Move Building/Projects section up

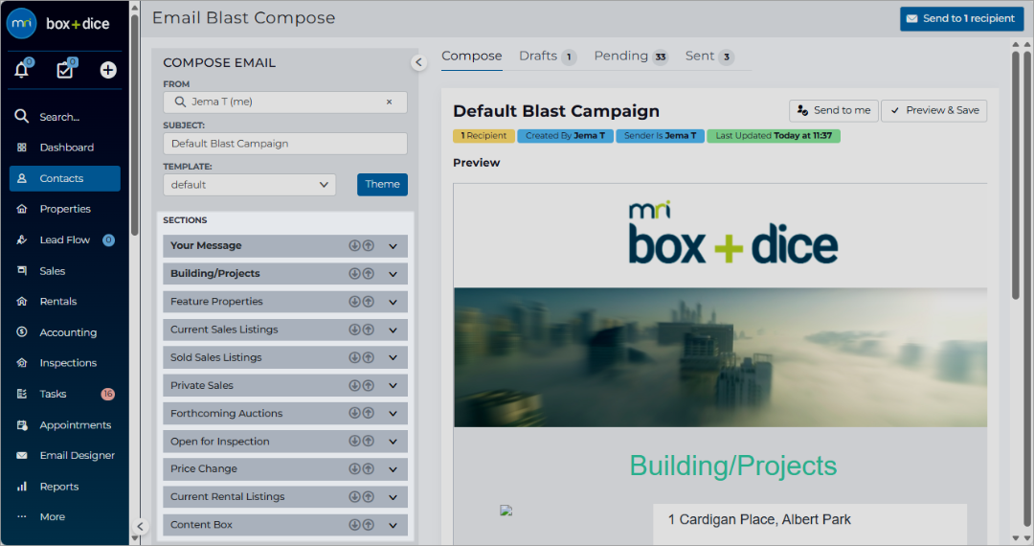tap(369, 273)
